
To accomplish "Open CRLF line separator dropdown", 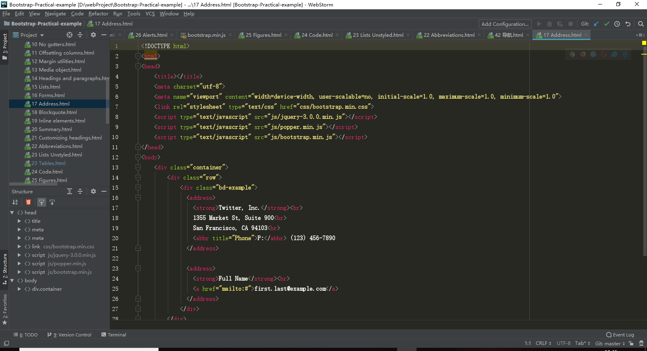I will click(543, 343).
